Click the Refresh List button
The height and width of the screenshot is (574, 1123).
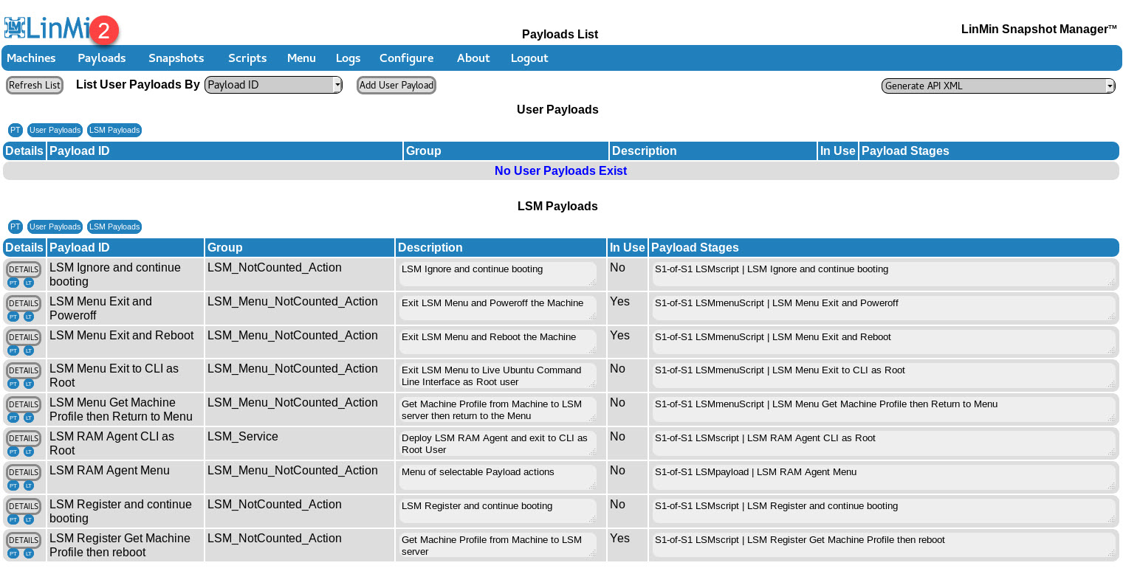[34, 84]
